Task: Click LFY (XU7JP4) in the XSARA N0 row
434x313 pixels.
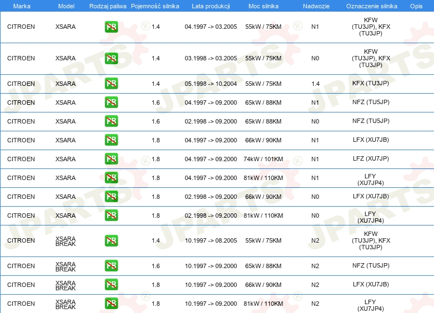Action: tap(371, 217)
